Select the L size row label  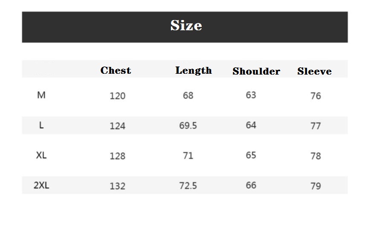click(41, 125)
